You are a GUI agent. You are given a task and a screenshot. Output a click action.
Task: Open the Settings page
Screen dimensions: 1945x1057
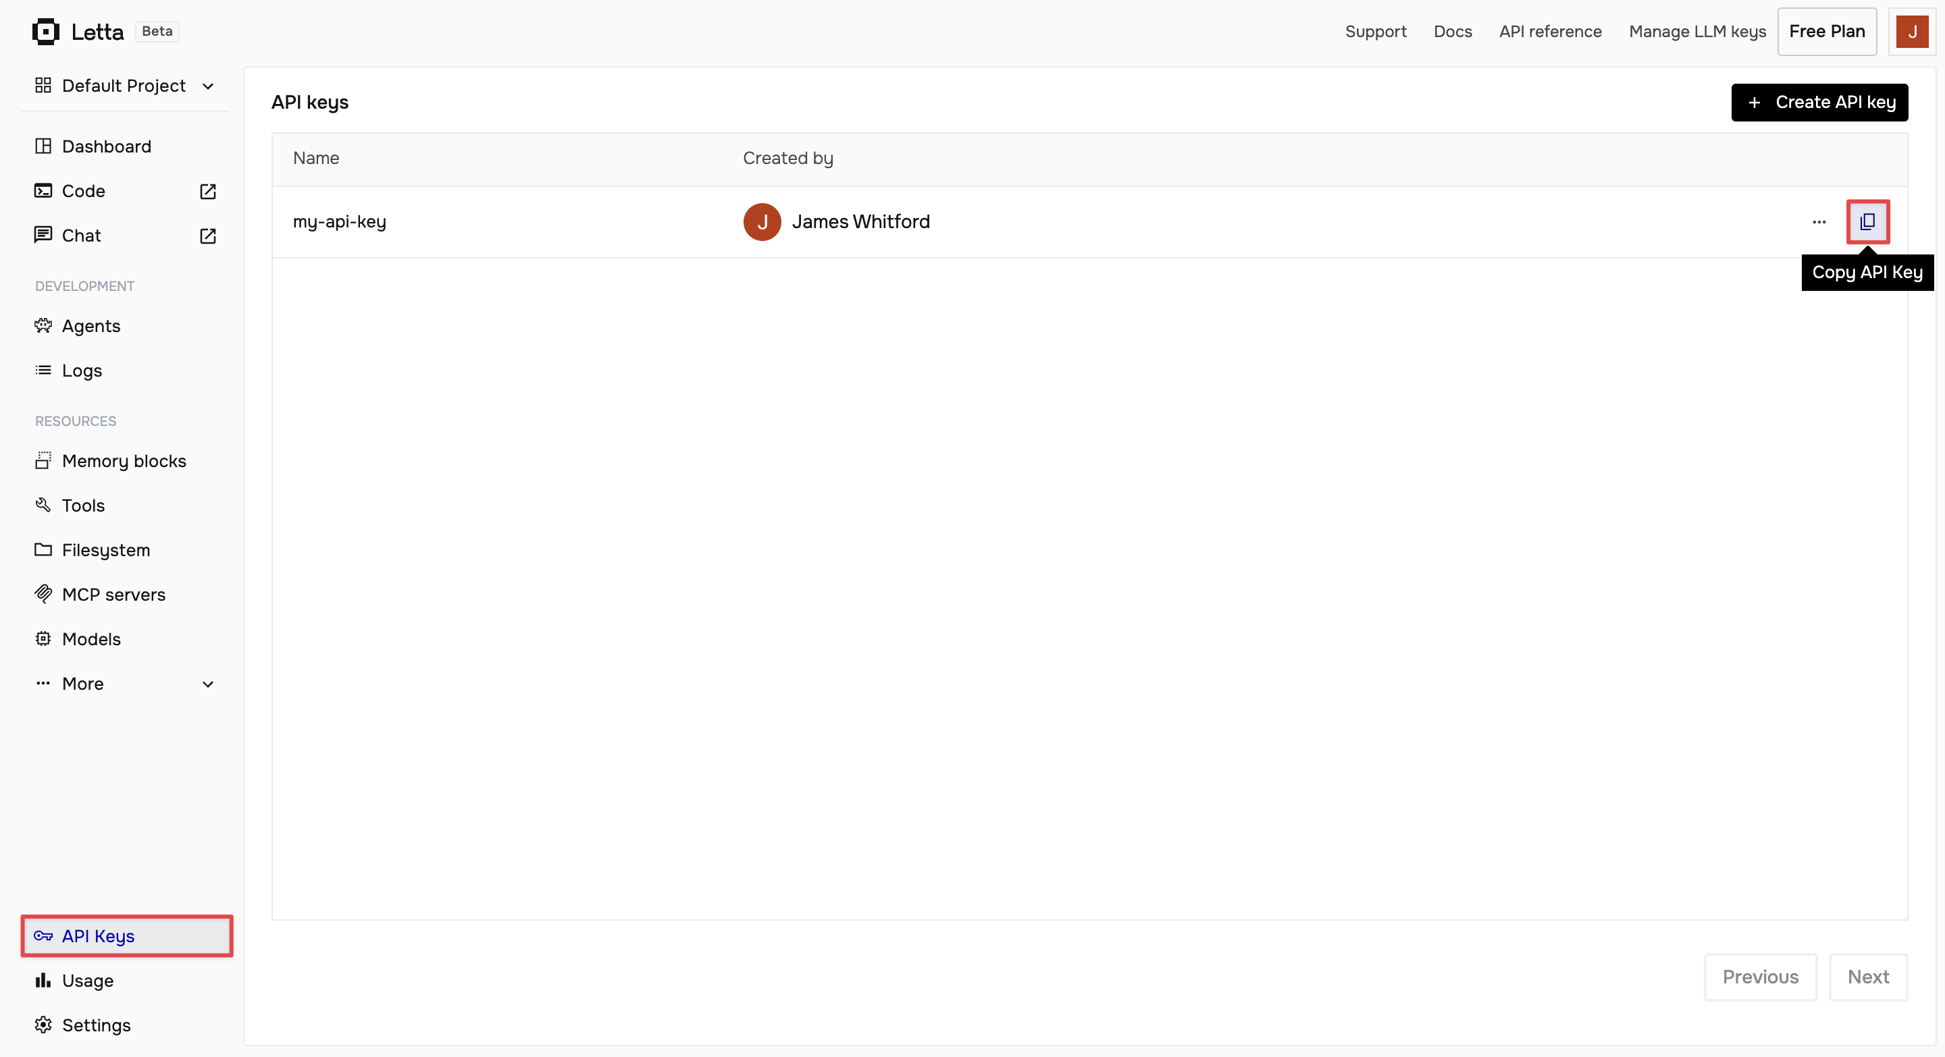pyautogui.click(x=96, y=1025)
